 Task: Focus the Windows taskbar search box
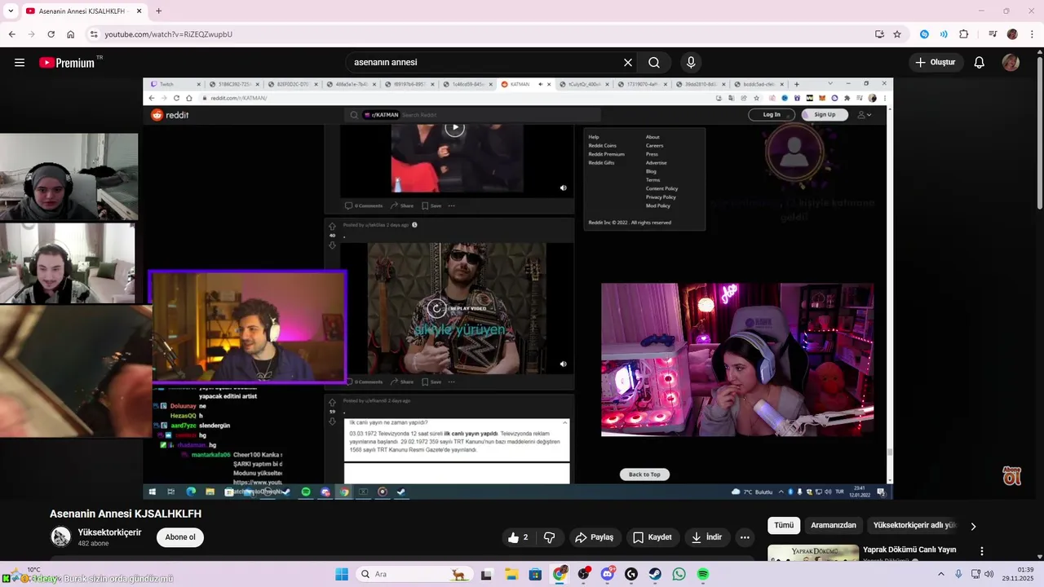coord(414,574)
